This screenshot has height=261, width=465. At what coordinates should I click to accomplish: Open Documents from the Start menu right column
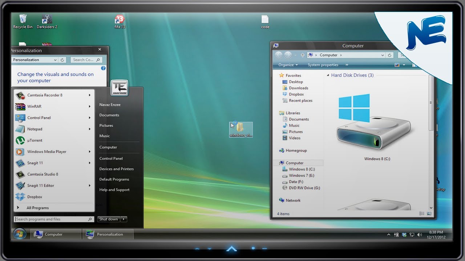[109, 115]
